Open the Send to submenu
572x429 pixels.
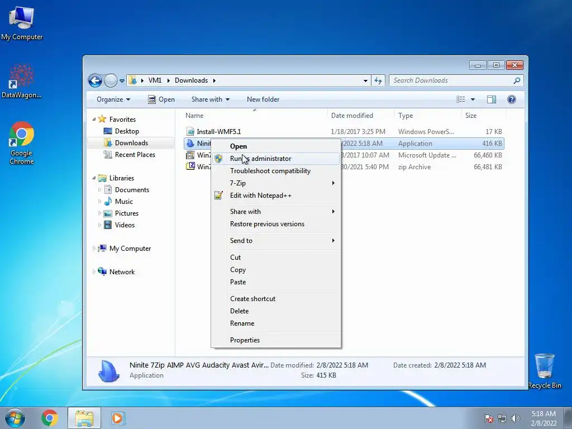(276, 241)
